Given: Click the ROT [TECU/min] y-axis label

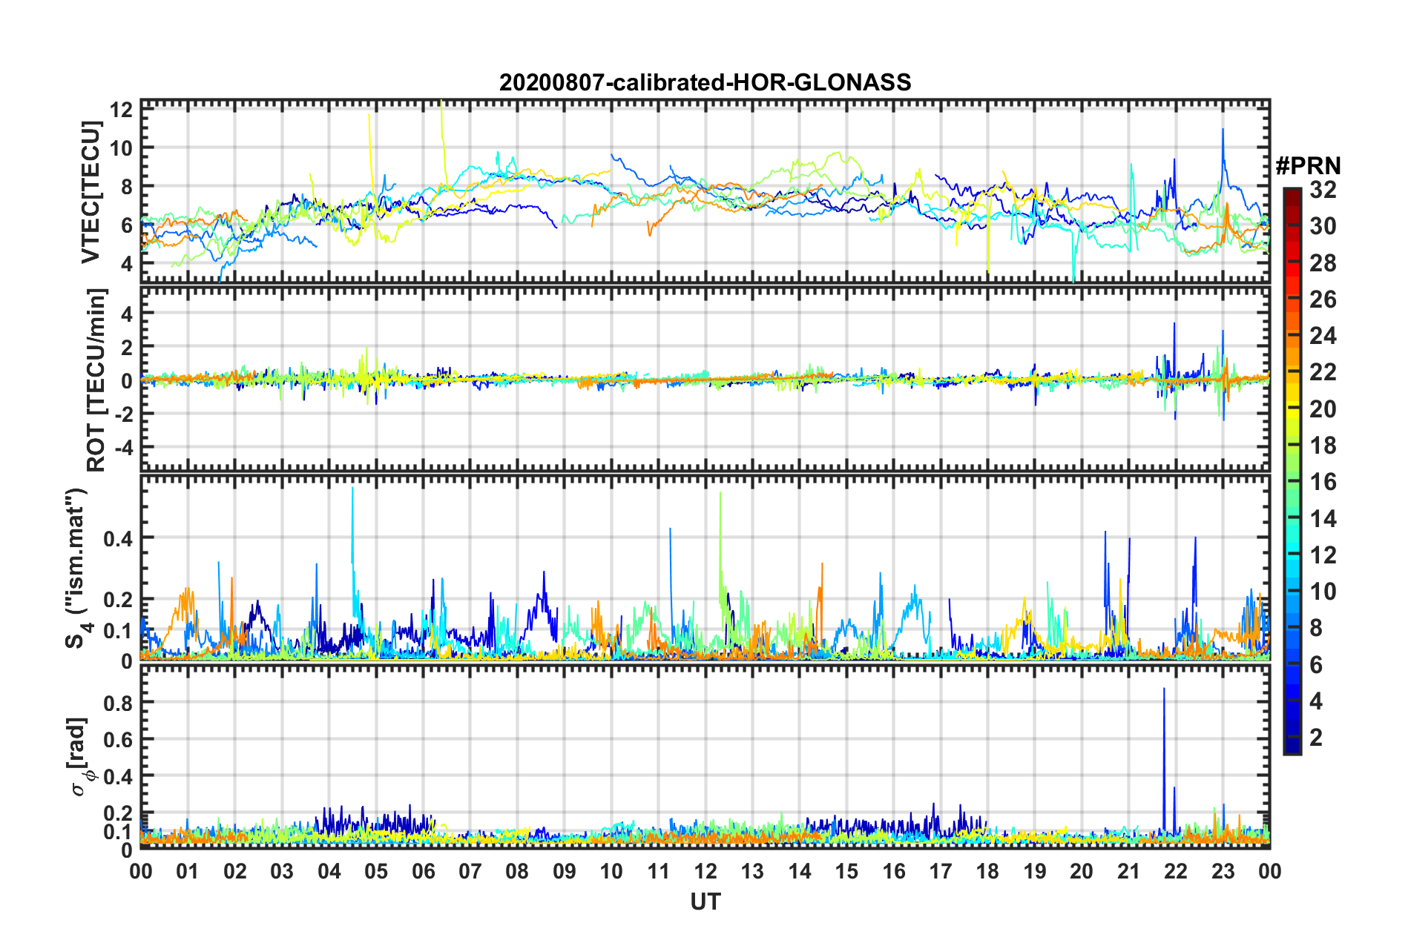Looking at the screenshot, I should [96, 380].
